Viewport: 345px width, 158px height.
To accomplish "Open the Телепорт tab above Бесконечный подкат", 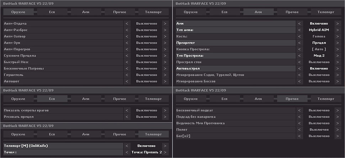I will (326, 99).
